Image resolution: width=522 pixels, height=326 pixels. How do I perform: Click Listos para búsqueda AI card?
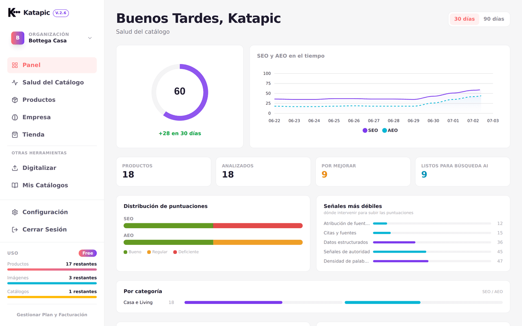click(463, 172)
